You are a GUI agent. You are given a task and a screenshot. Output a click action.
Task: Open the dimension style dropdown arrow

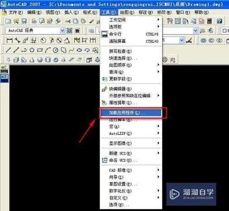click(182, 40)
